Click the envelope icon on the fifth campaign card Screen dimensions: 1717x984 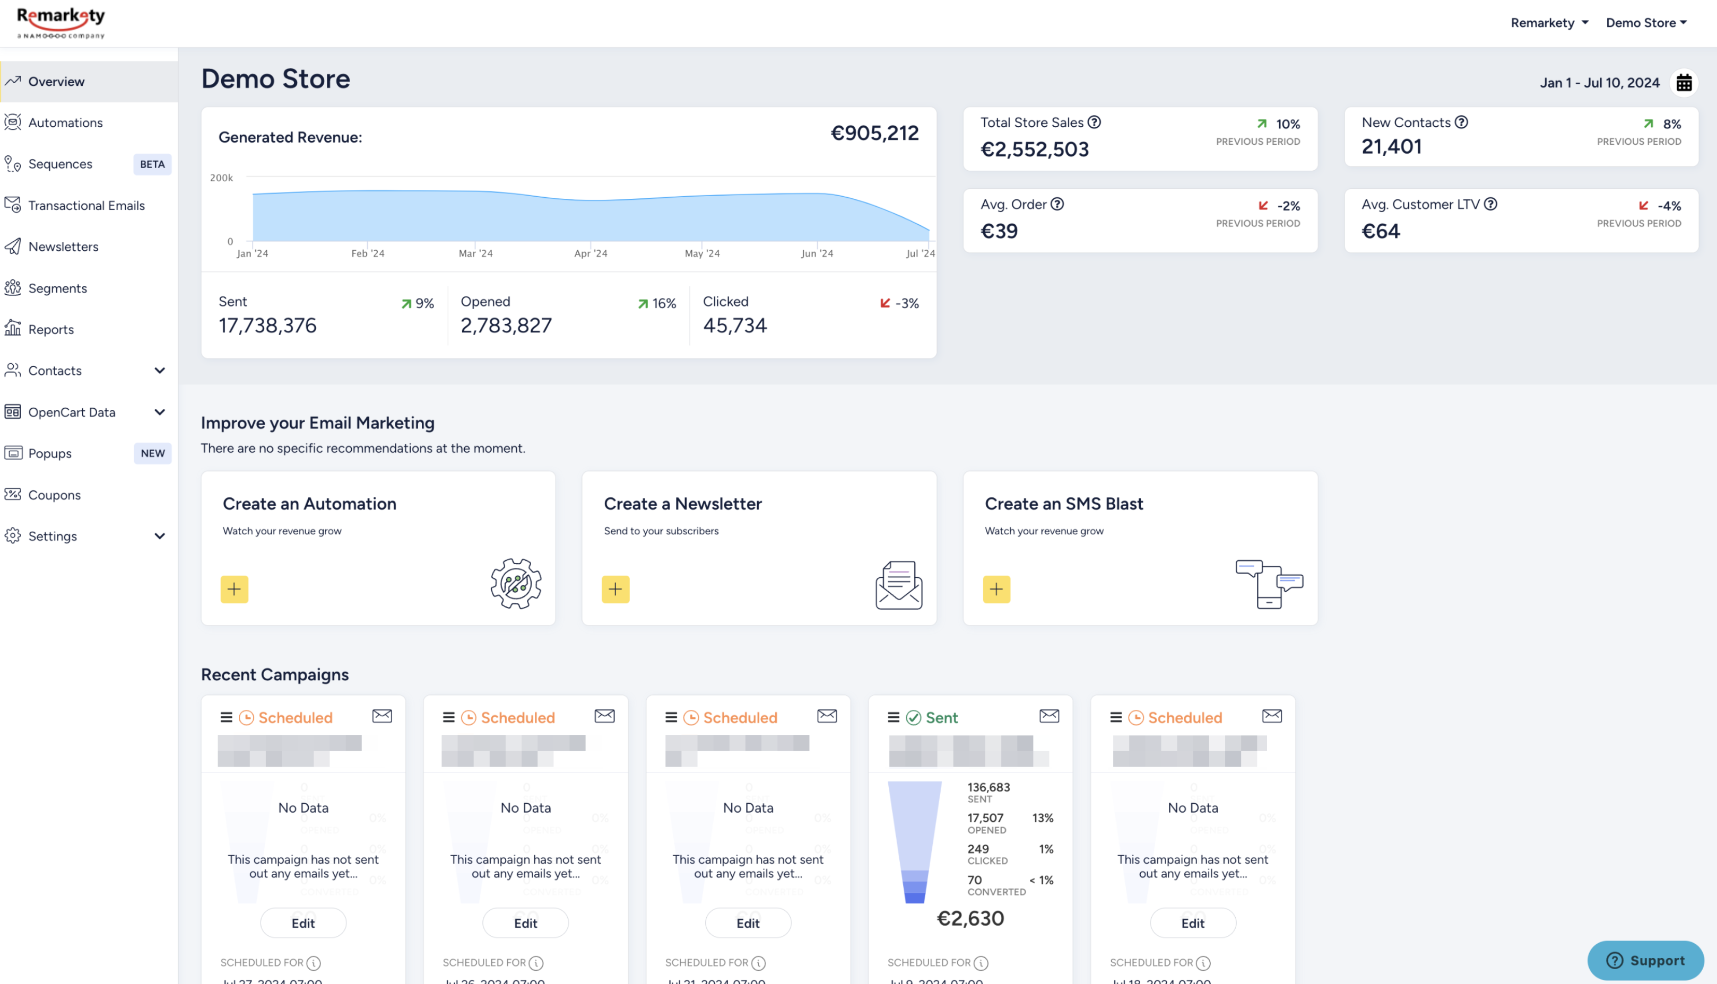click(x=1272, y=716)
